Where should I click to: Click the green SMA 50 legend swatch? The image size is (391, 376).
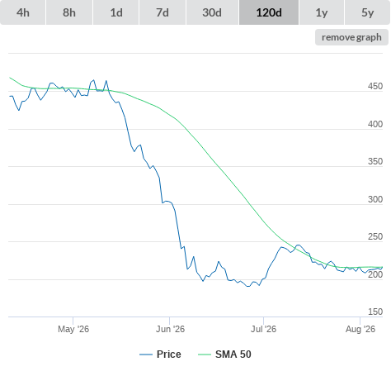tap(205, 355)
